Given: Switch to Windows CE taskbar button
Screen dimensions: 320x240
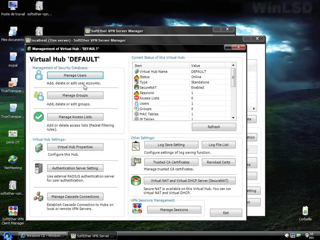Looking at the screenshot, I should 42,236.
